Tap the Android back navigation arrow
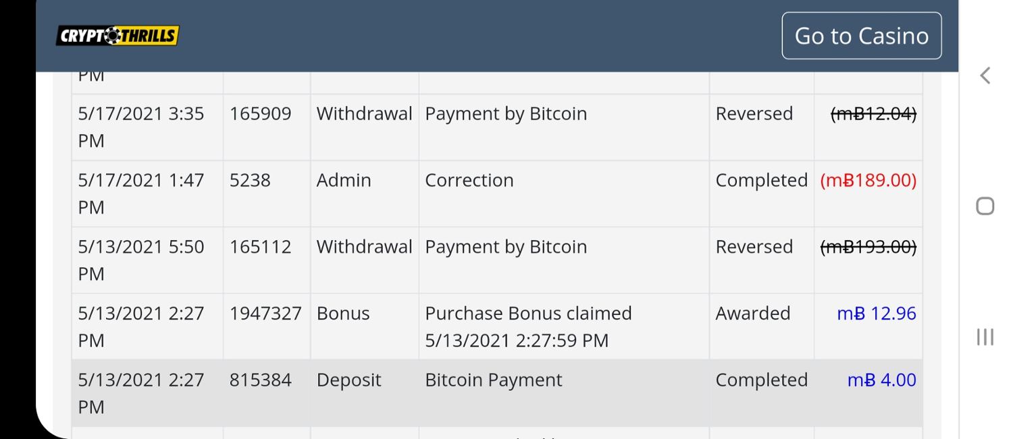The width and height of the screenshot is (1013, 439). 985,76
